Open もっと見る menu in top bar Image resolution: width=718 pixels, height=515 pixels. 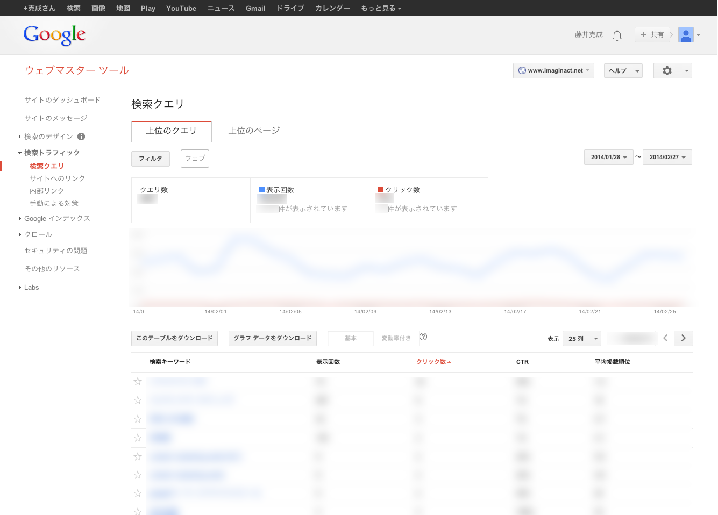click(x=381, y=8)
